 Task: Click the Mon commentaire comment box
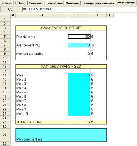click(61, 135)
